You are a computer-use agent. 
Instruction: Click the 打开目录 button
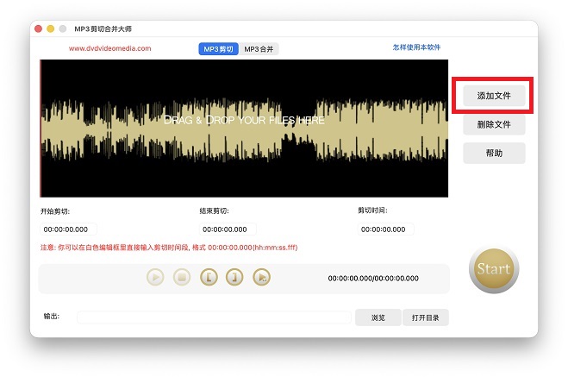[x=426, y=317]
